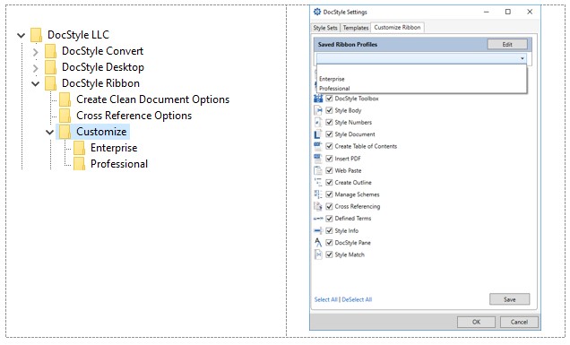570x345 pixels.
Task: Expand the DocStyle Convert tree node
Action: pos(35,52)
